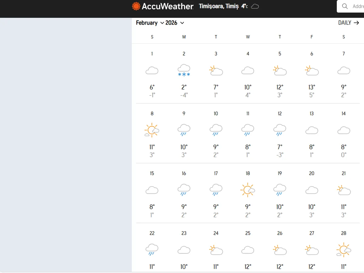Click the AccuWeather sun logo
364x273 pixels.
coord(136,6)
